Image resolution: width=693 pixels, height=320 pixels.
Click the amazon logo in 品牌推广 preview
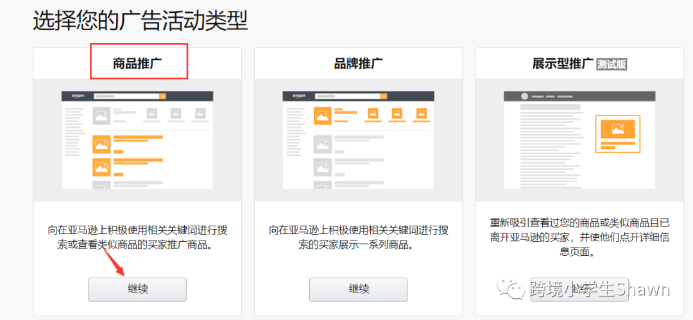tap(299, 96)
